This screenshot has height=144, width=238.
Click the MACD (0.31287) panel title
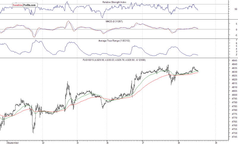point(115,22)
